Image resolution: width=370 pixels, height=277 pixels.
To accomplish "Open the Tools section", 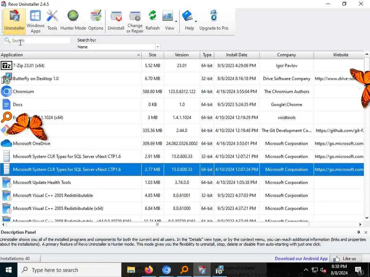I will click(52, 21).
